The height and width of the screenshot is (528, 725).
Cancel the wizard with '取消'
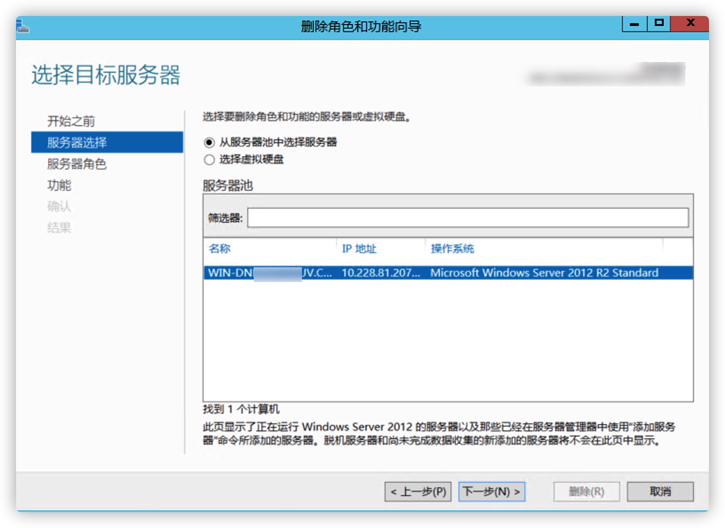tap(660, 492)
